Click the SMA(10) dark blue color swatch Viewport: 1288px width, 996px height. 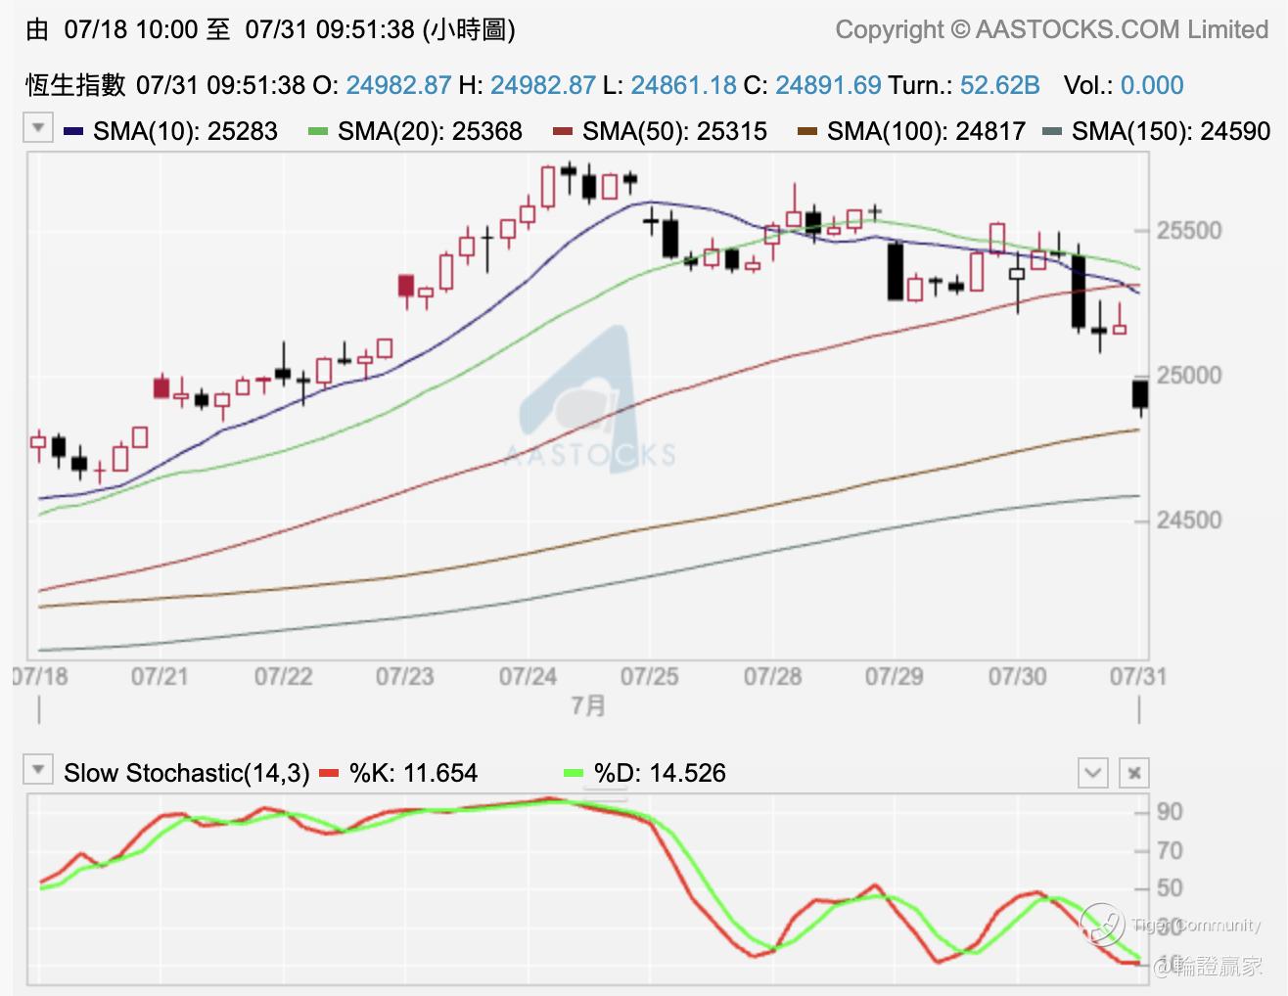[x=72, y=131]
